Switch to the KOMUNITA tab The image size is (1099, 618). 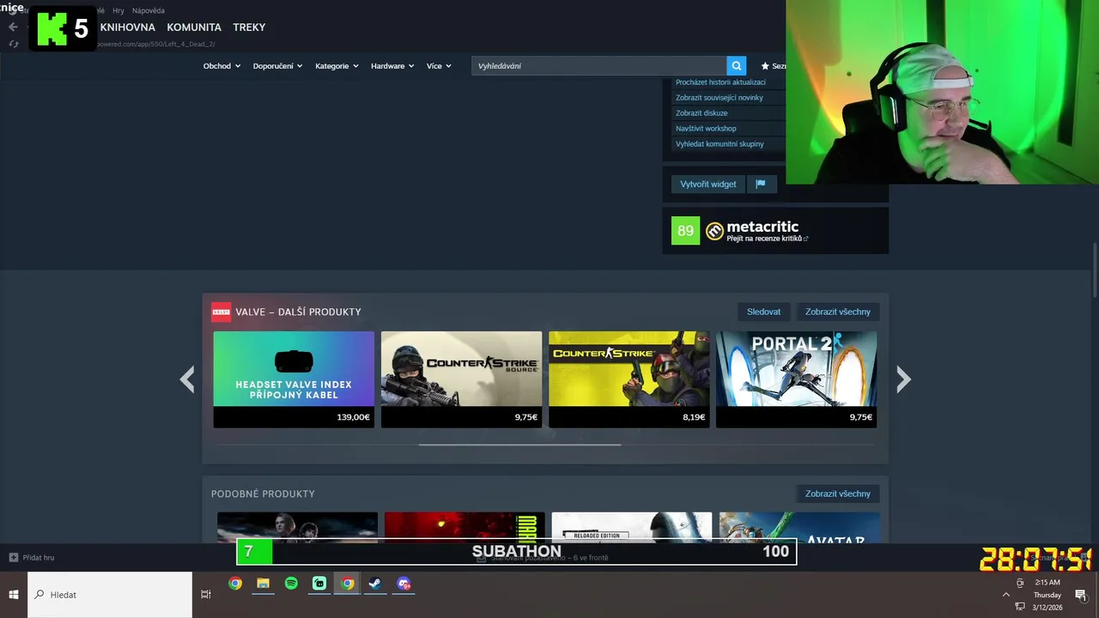pos(194,27)
